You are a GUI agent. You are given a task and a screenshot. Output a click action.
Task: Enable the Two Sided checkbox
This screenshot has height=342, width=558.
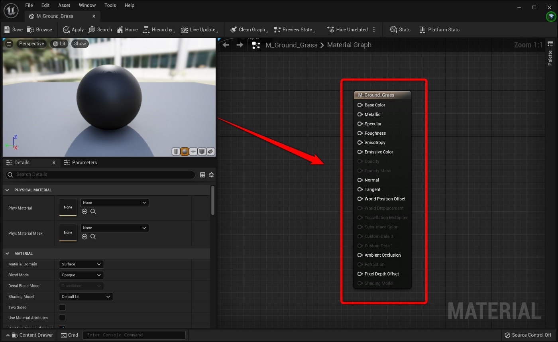pyautogui.click(x=62, y=307)
